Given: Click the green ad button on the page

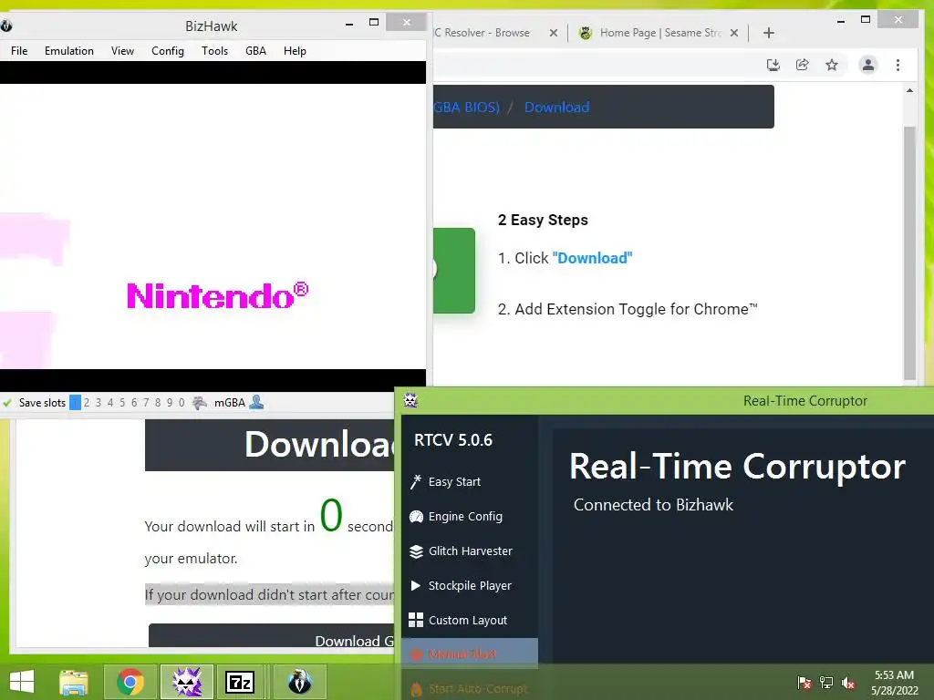Looking at the screenshot, I should pos(454,270).
